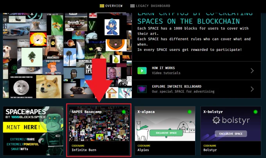Click the Doge Shiba Inu image in collage
Screen dimensions: 266x158
coord(49,86)
